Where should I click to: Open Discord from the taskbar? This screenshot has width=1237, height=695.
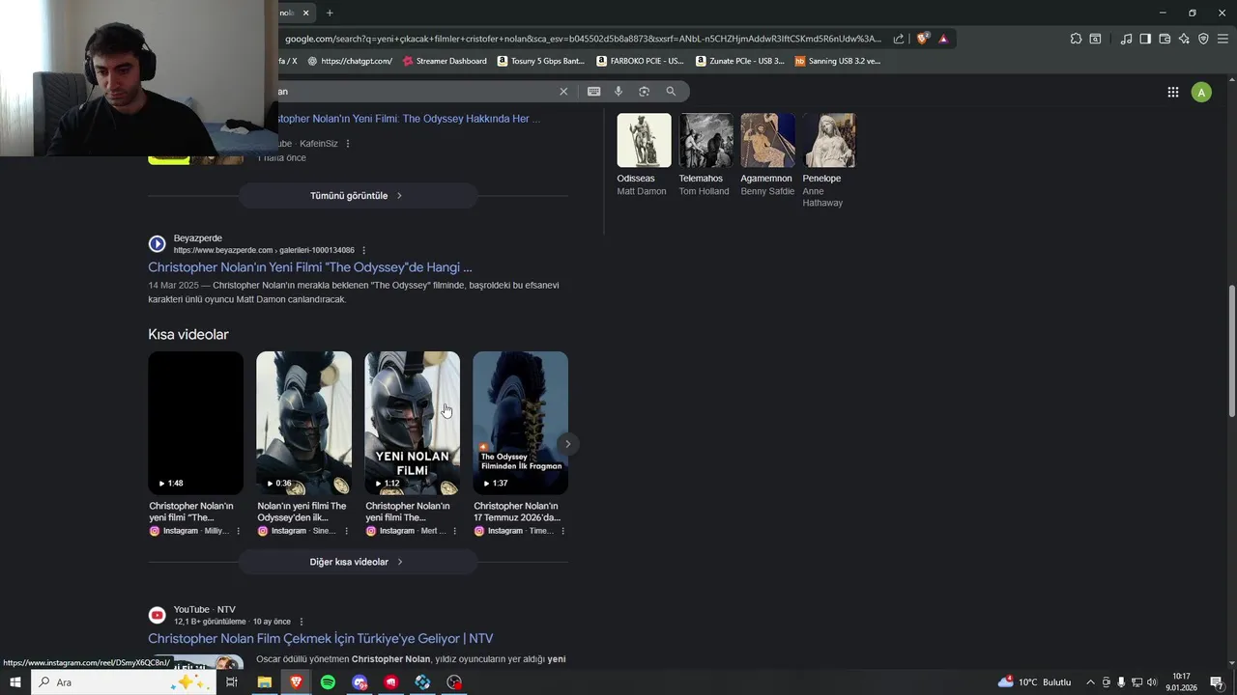[x=360, y=682]
